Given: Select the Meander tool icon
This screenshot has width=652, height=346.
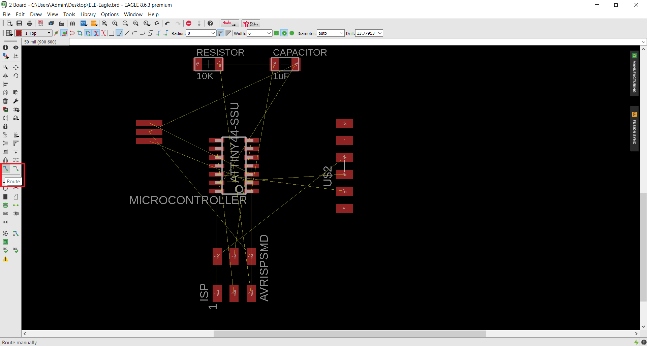Looking at the screenshot, I should coord(5,160).
